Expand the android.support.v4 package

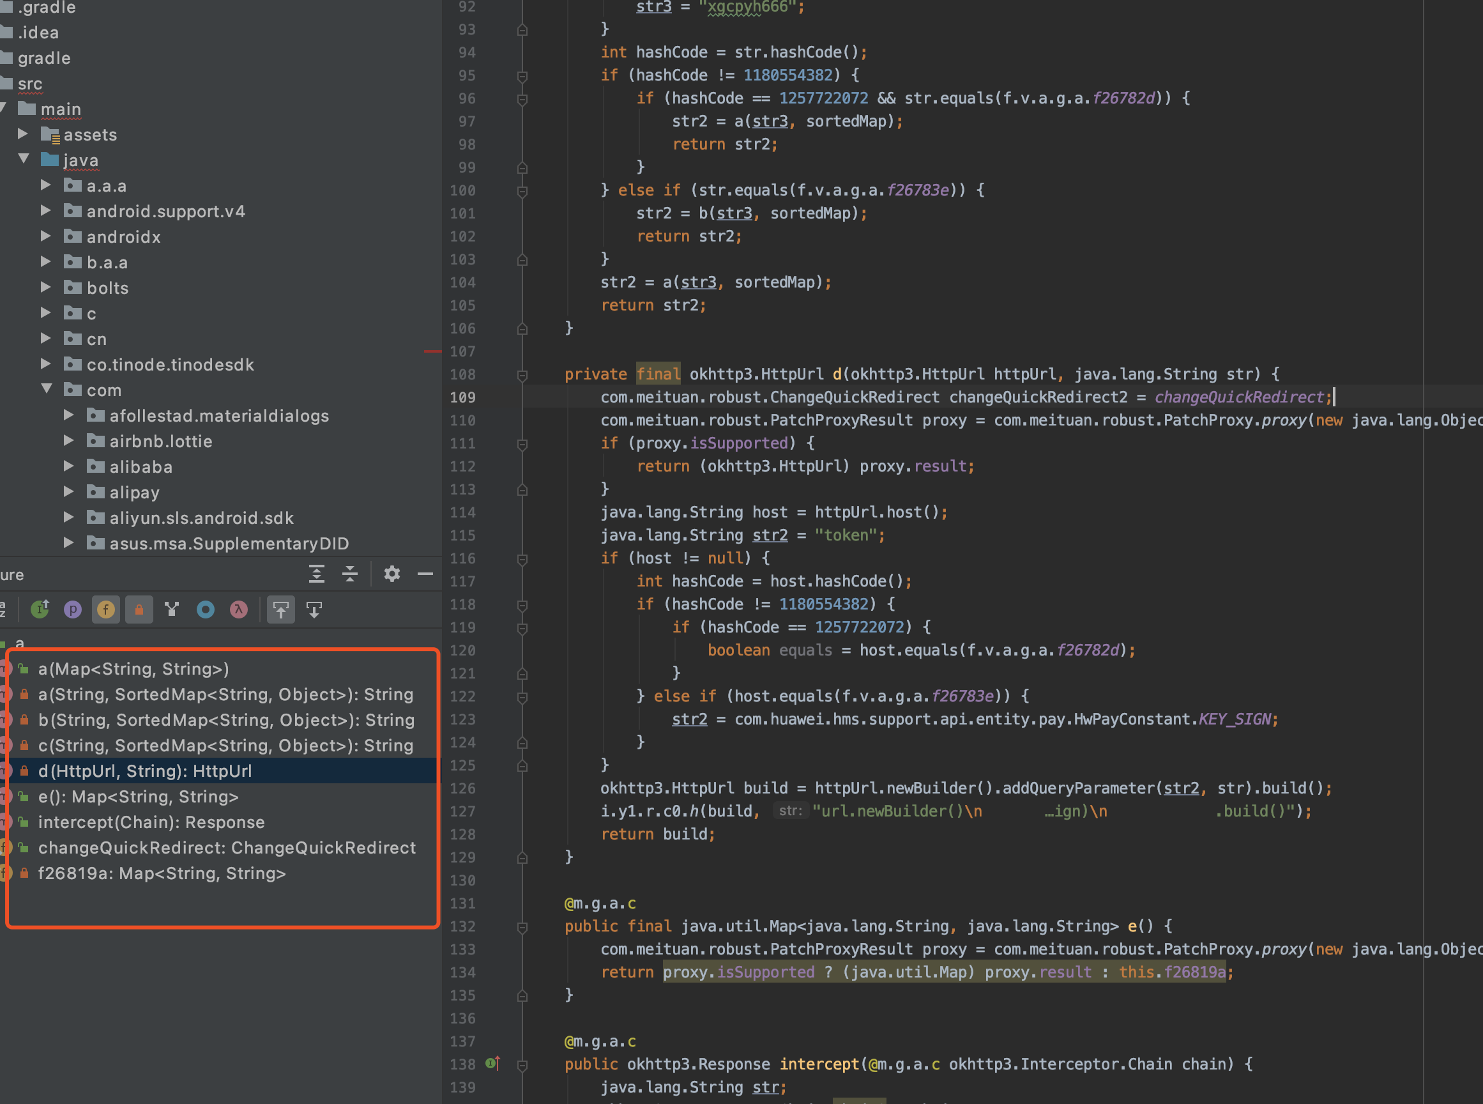pyautogui.click(x=46, y=210)
